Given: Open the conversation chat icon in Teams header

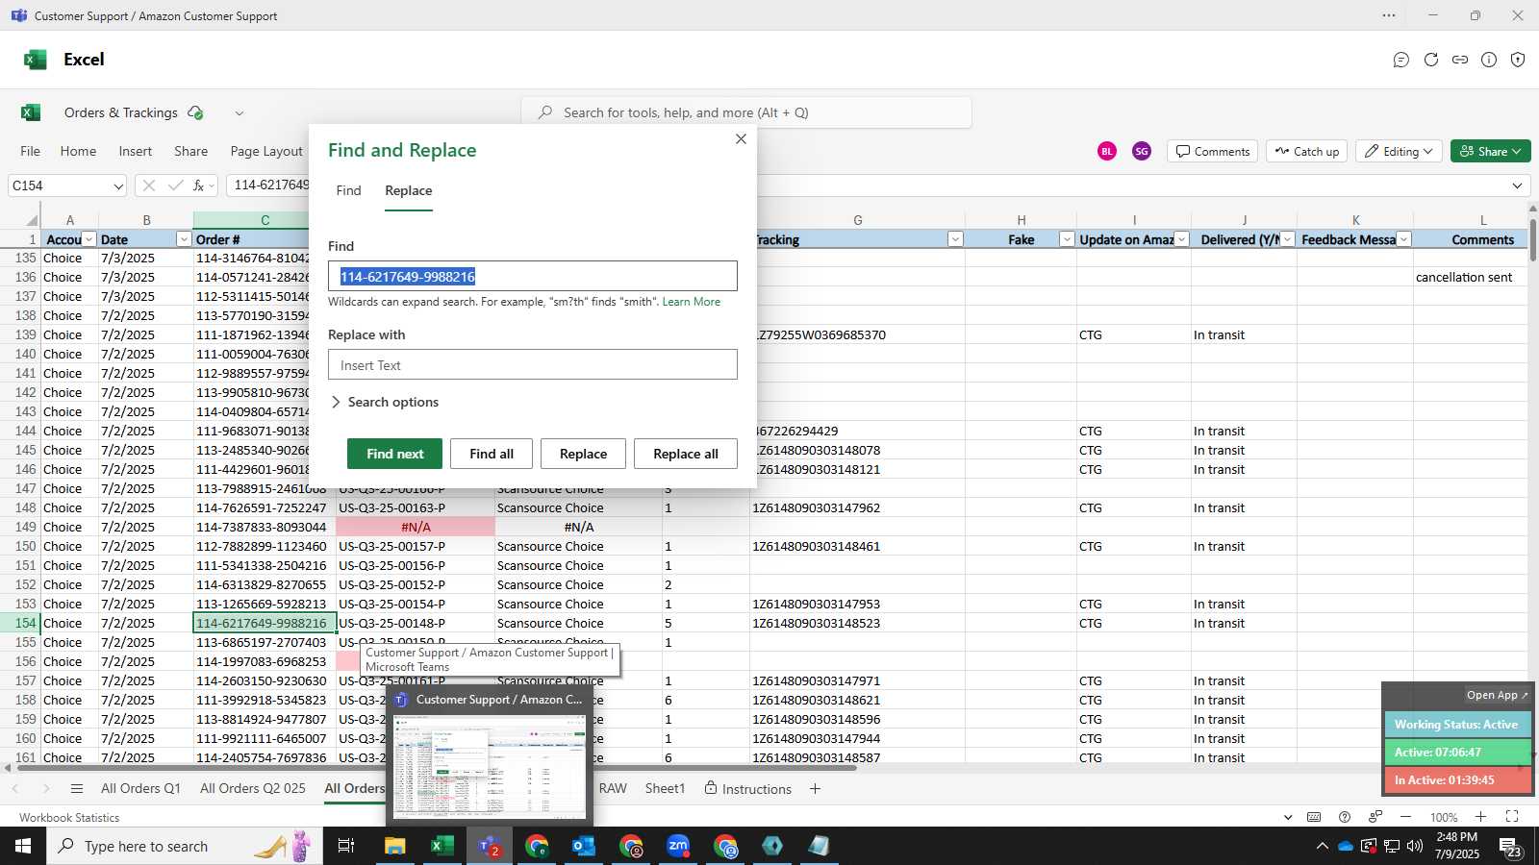Looking at the screenshot, I should point(1401,60).
